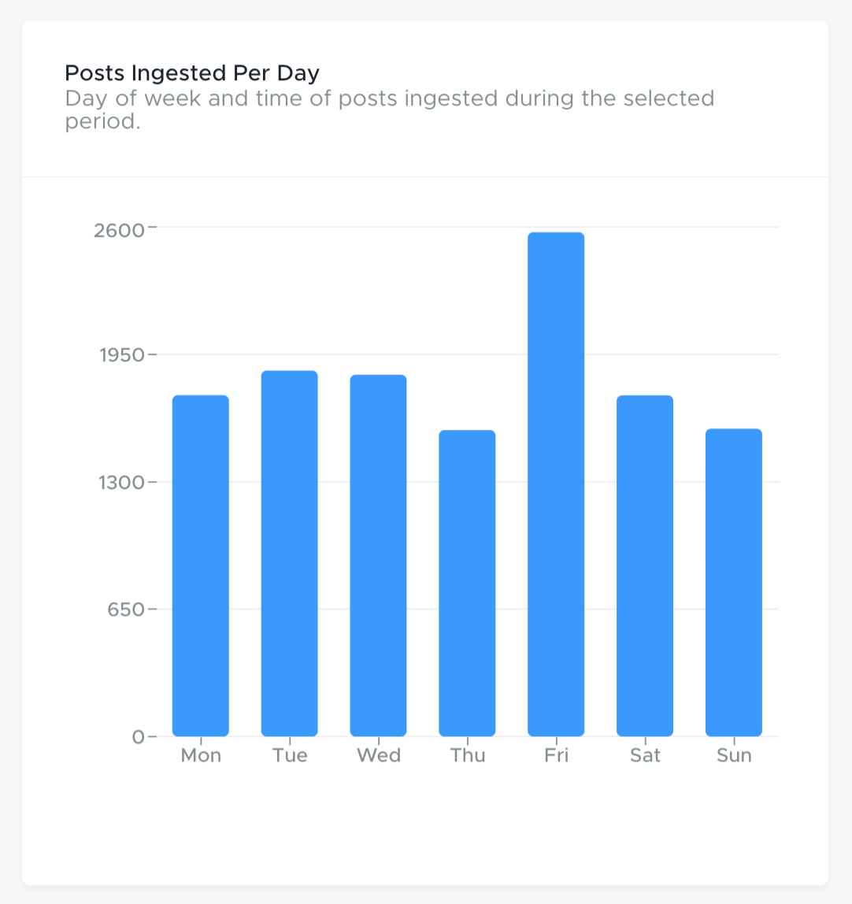Screen dimensions: 852x904
Task: Click the chart description subtitle text
Action: 389,109
